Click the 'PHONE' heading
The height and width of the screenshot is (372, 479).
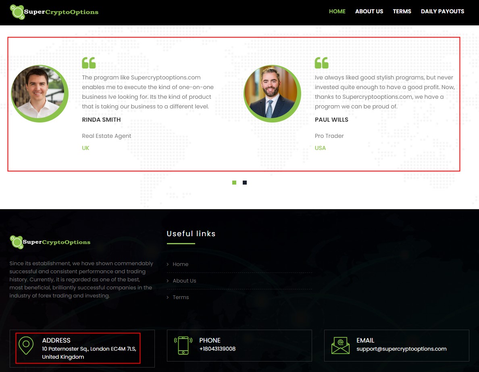[x=210, y=340]
